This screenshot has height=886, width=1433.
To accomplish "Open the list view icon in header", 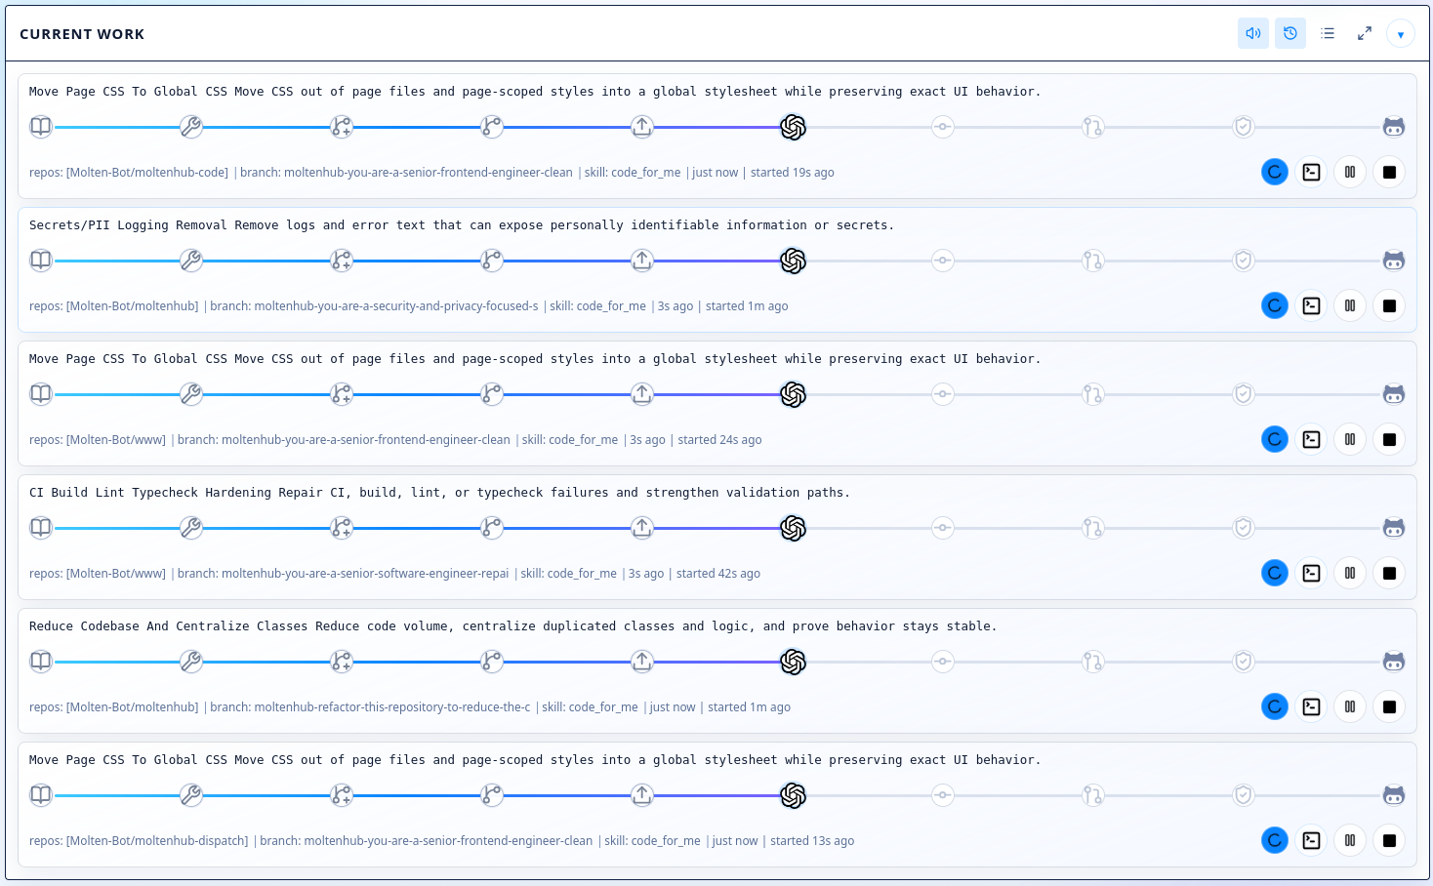I will (1328, 33).
